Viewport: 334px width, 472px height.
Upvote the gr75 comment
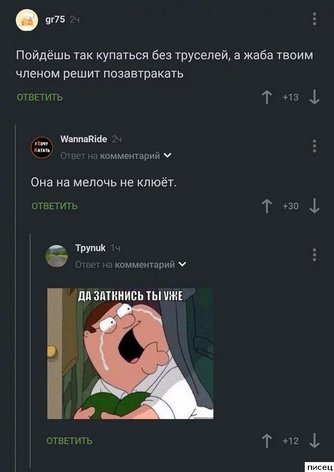coord(267,98)
